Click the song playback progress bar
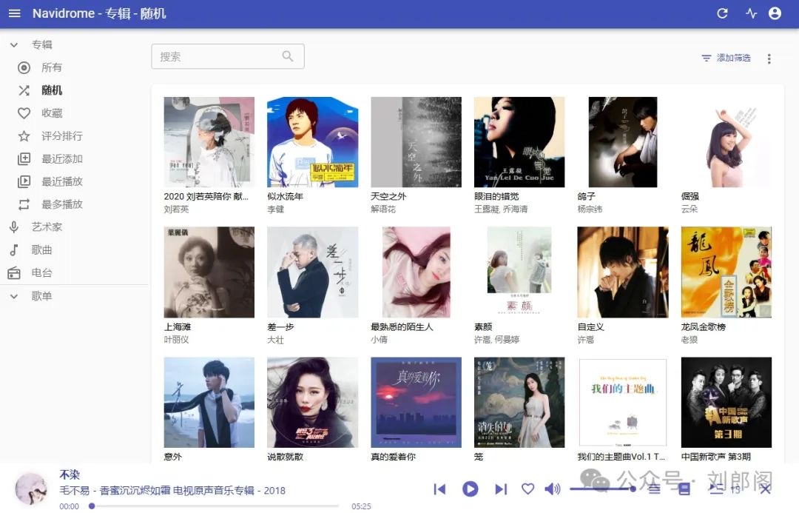 point(215,506)
